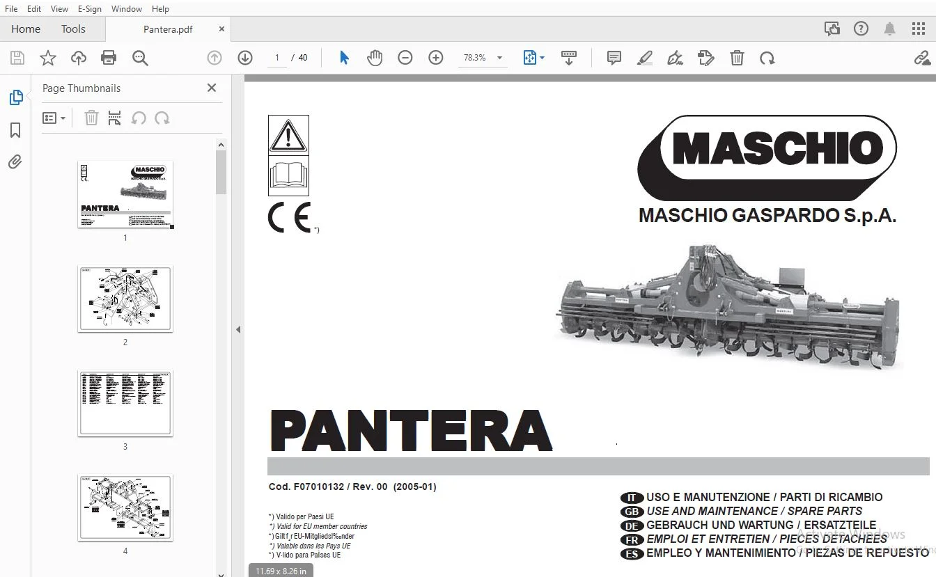Rotate thumbnails clockwise
This screenshot has width=936, height=577.
(x=162, y=118)
